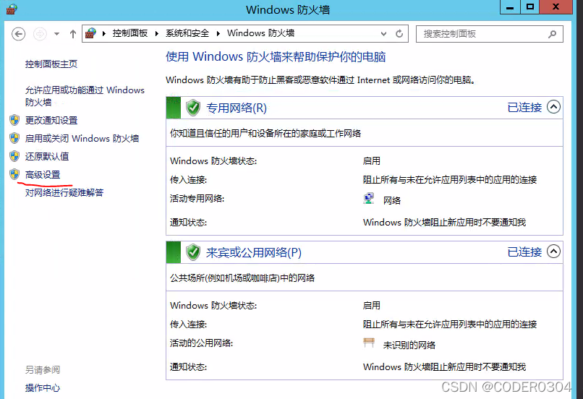
Task: Select the text 未识别的网络
Action: (409, 345)
